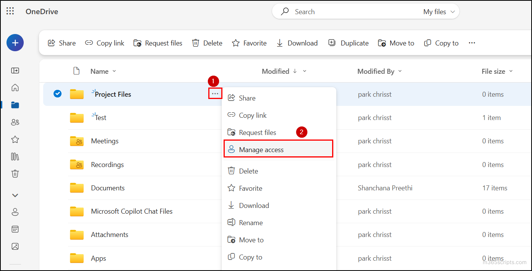Open the Meetings folder name
Viewport: 532px width, 271px height.
click(105, 141)
